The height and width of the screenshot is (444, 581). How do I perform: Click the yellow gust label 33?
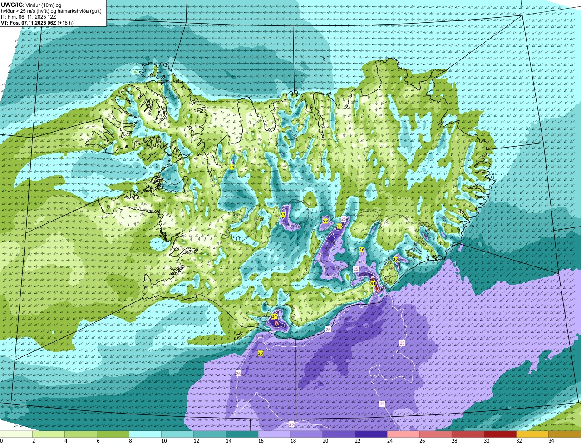click(283, 215)
